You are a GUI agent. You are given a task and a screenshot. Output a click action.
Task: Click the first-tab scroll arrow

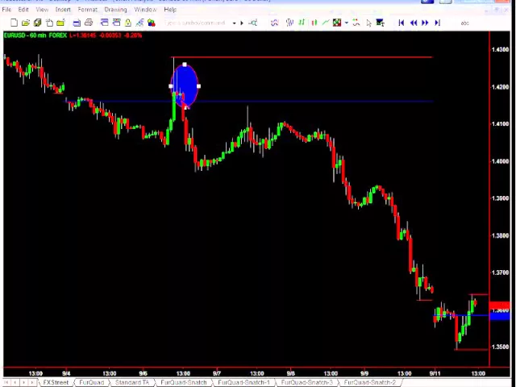coord(6,382)
